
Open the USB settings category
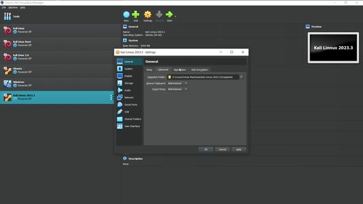pyautogui.click(x=129, y=112)
